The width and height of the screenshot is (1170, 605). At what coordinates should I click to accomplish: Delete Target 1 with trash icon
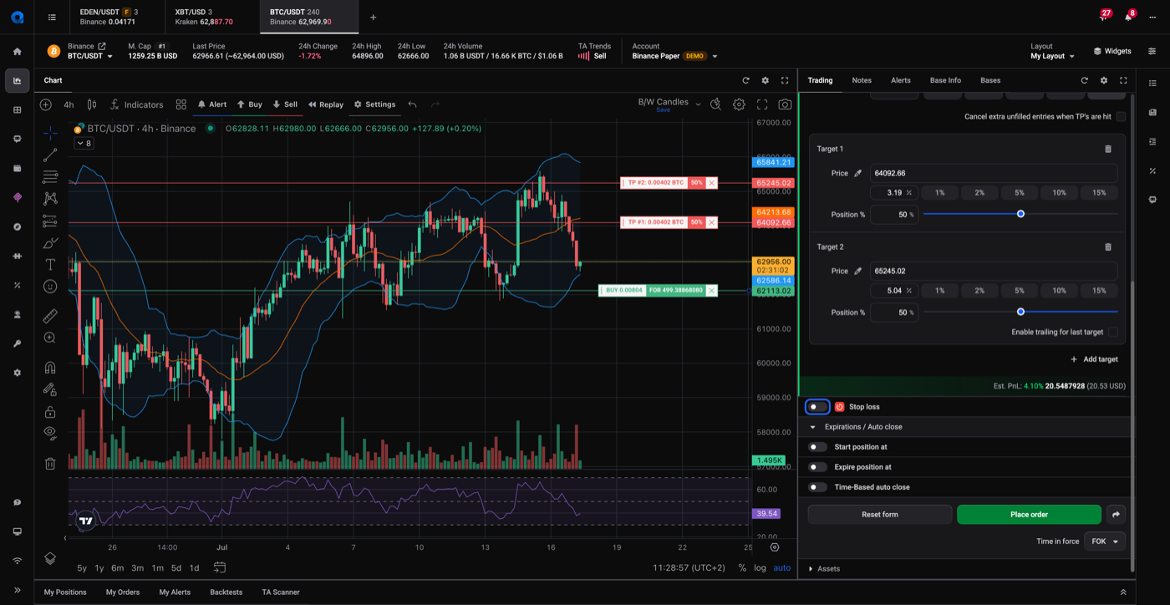1108,149
